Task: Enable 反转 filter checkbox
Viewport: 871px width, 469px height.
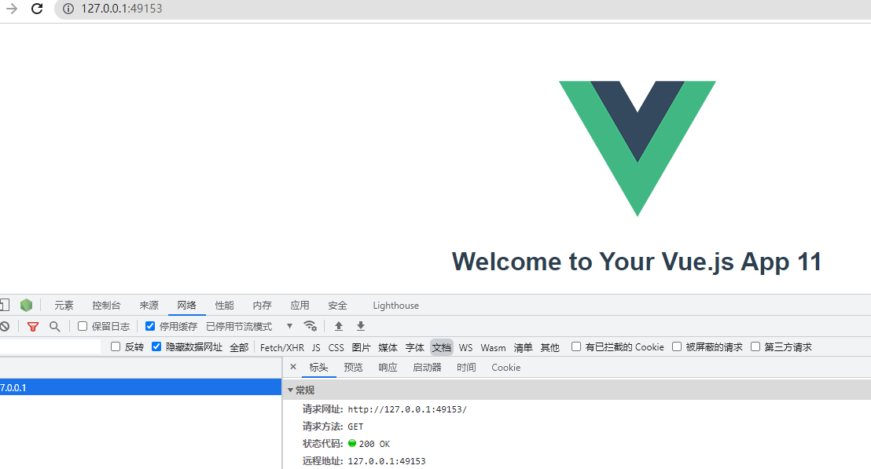Action: [116, 346]
